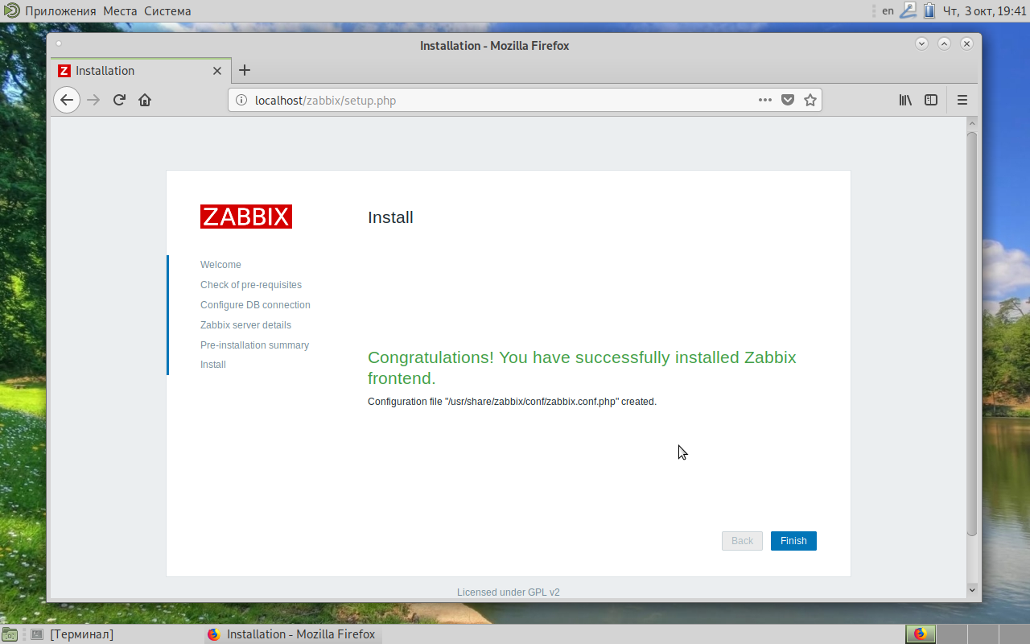Click the vertical scrollbar thumb
1030x644 pixels.
(x=971, y=334)
